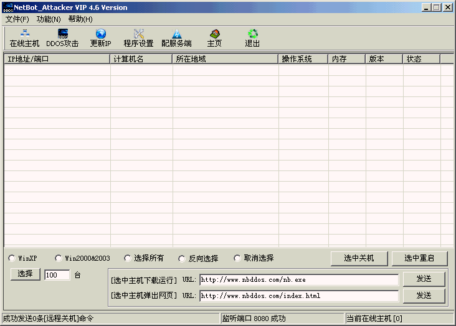Open the 主页 home page icon

point(214,34)
